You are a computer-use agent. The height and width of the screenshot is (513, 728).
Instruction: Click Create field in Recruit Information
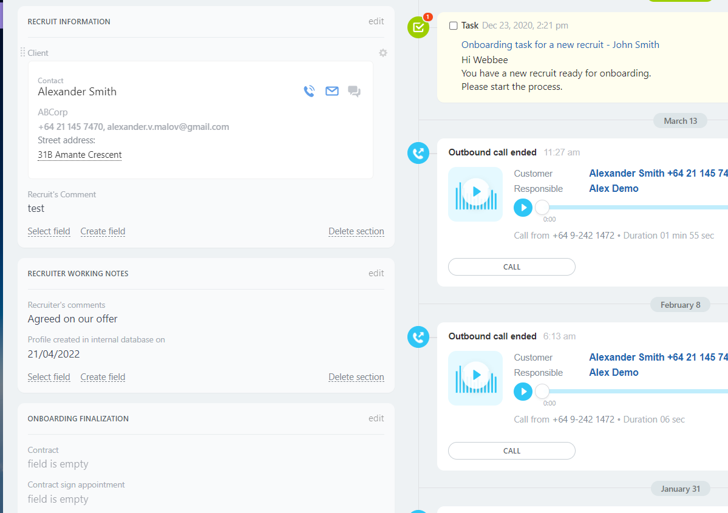(103, 231)
